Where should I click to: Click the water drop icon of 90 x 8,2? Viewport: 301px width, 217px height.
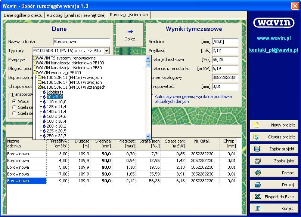[x=44, y=97]
